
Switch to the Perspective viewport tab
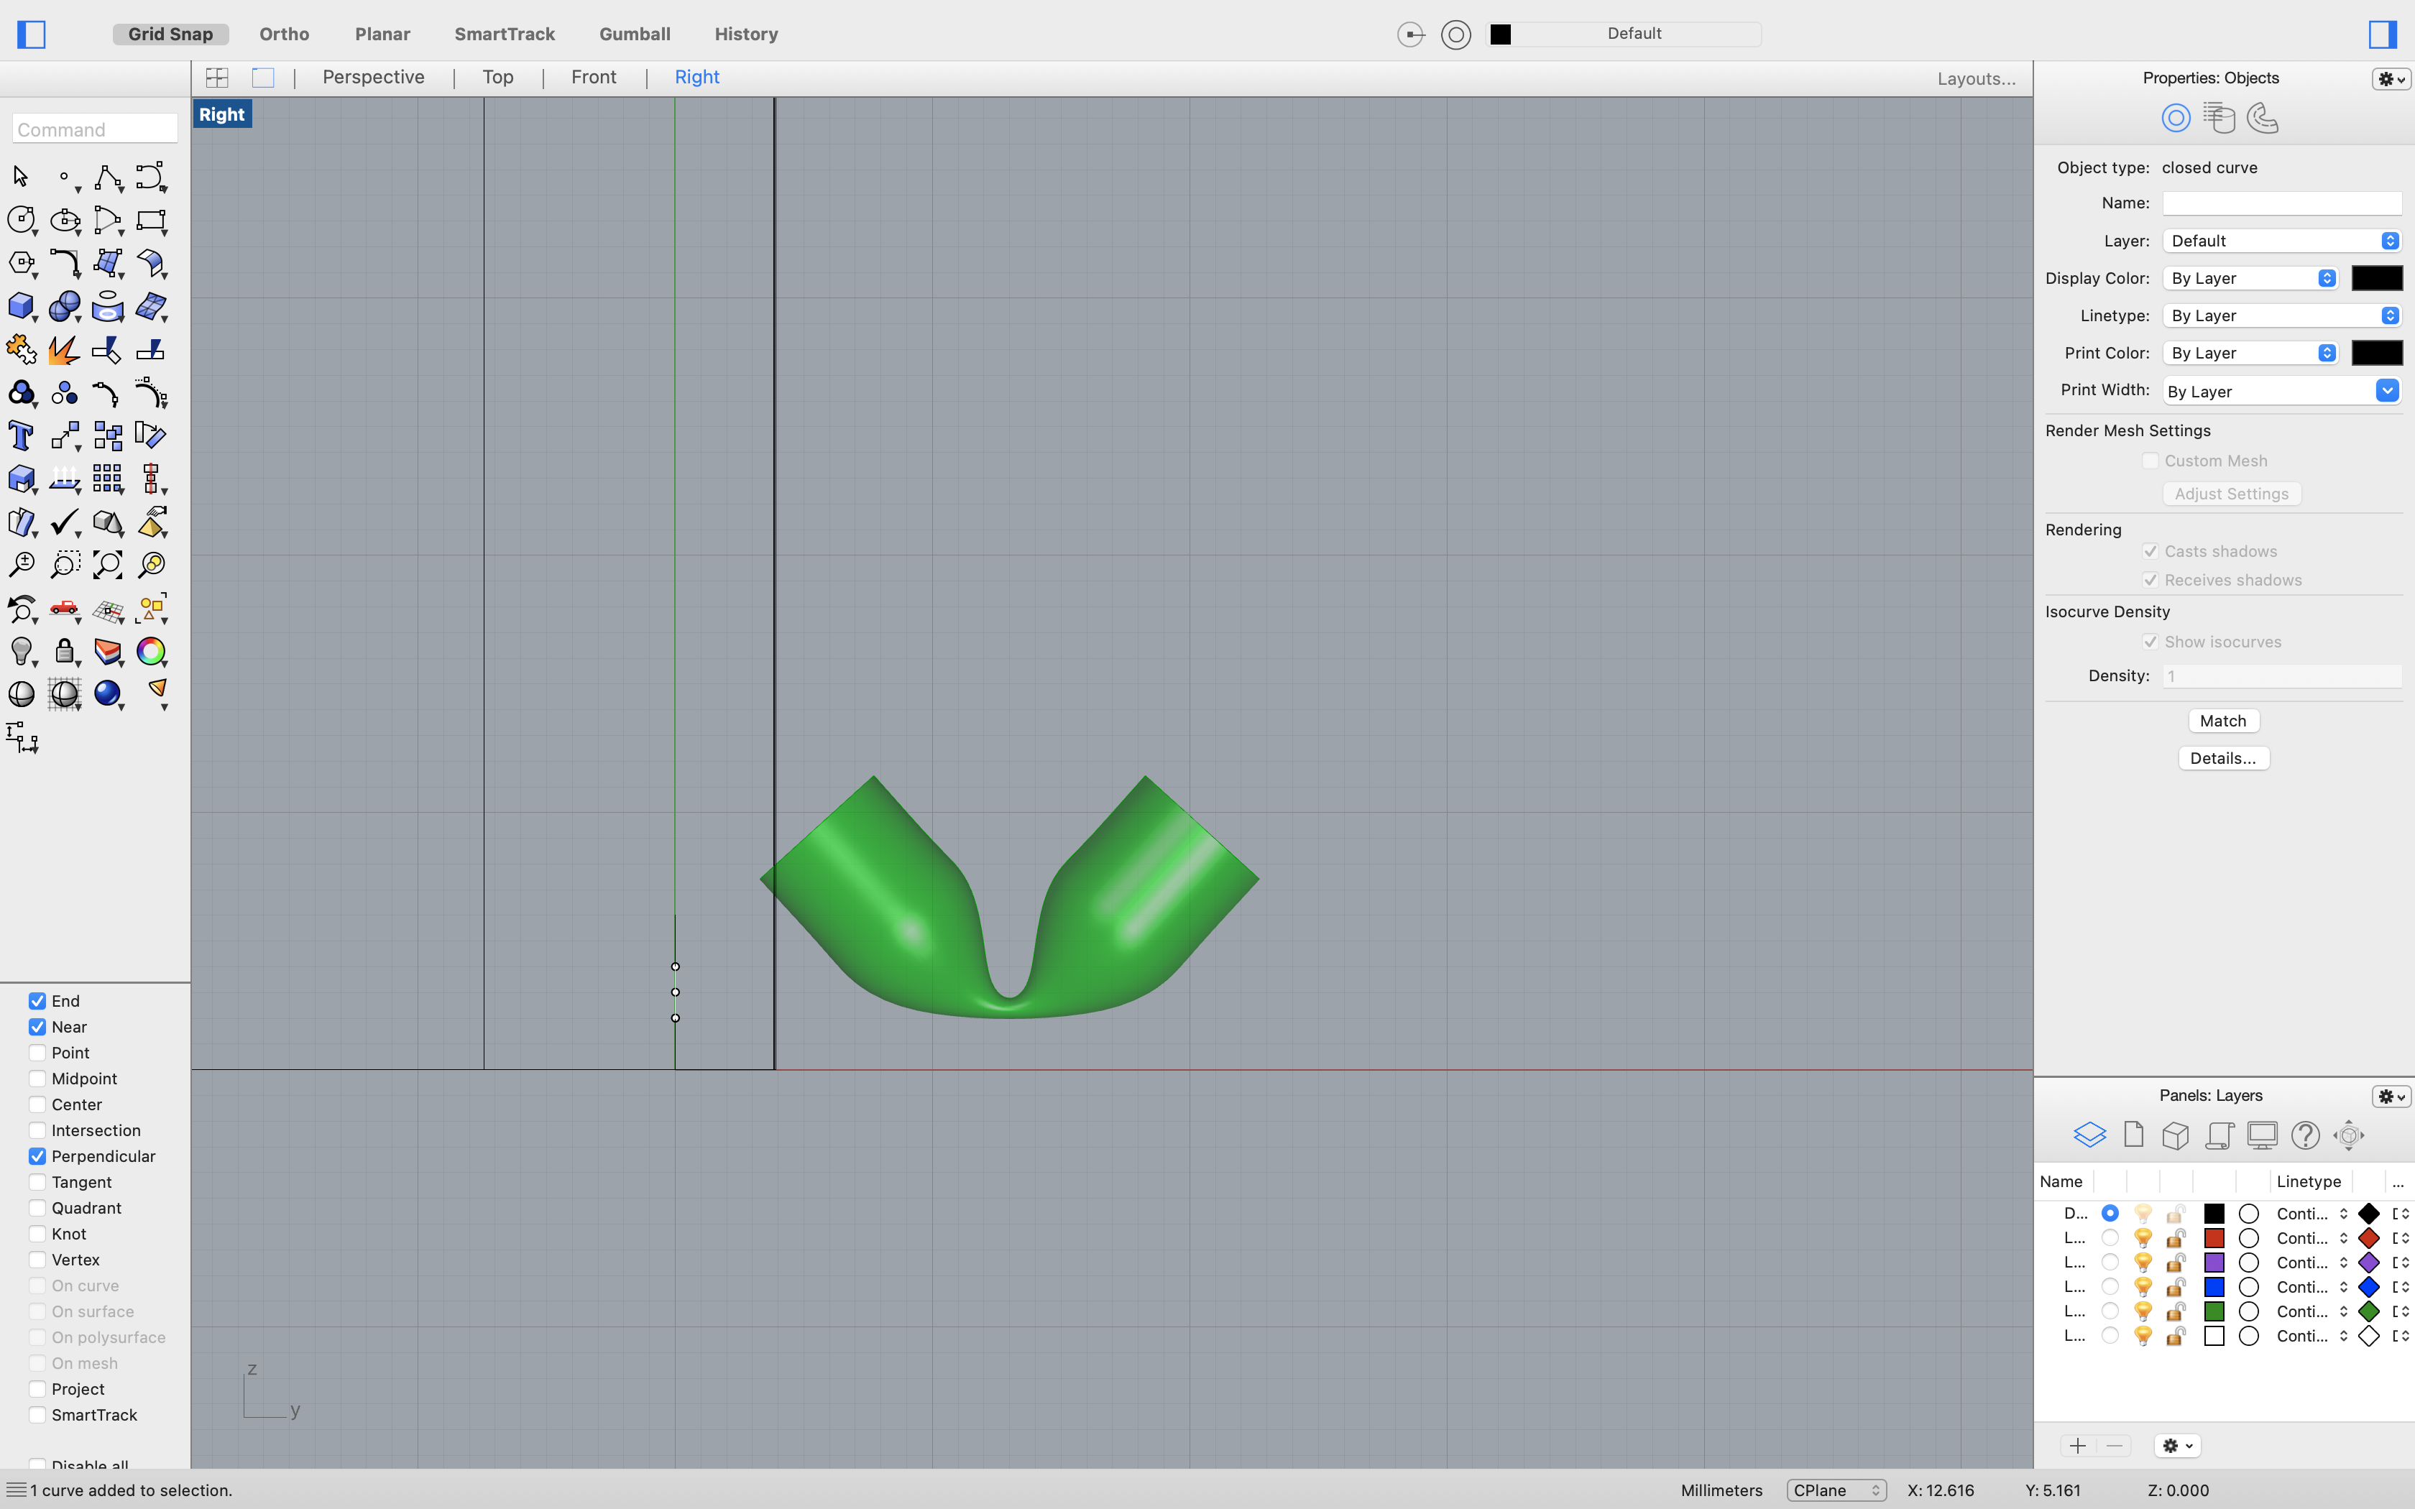[373, 77]
